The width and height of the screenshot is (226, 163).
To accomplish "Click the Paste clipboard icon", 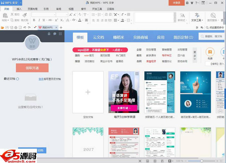I will point(5,15).
